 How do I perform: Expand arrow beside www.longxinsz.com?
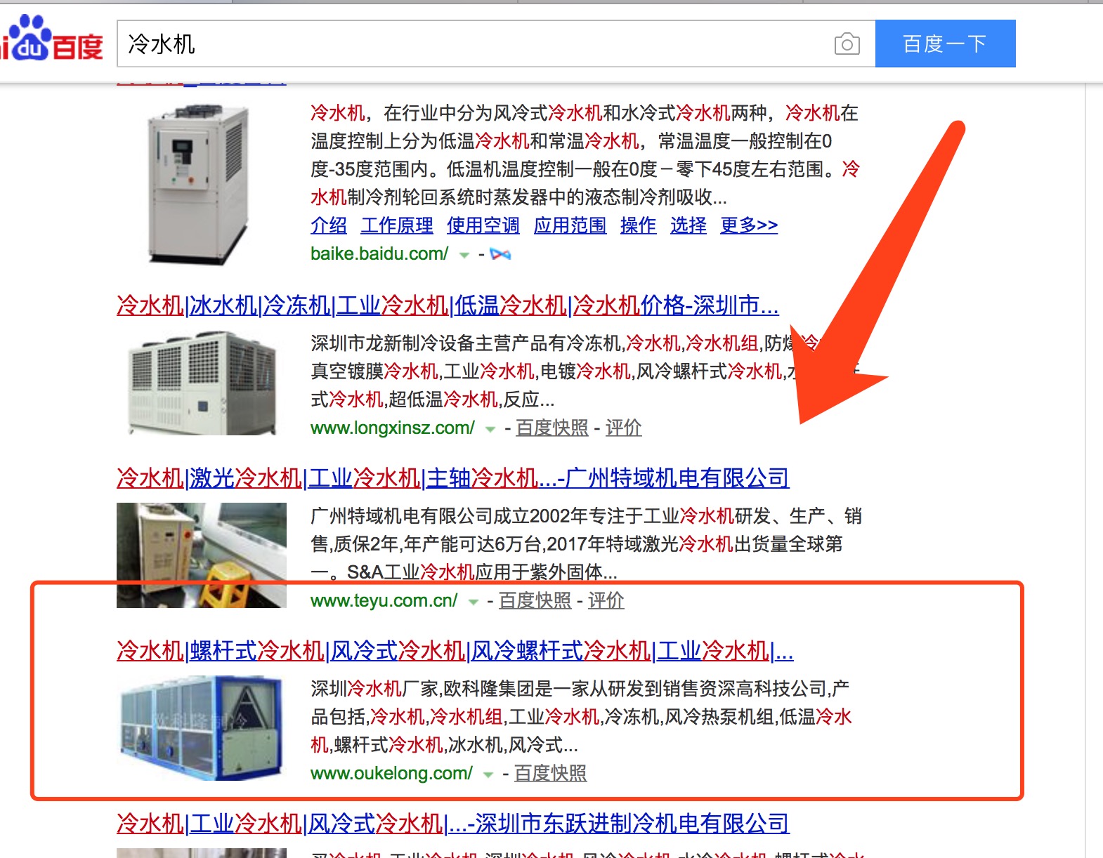[x=490, y=429]
